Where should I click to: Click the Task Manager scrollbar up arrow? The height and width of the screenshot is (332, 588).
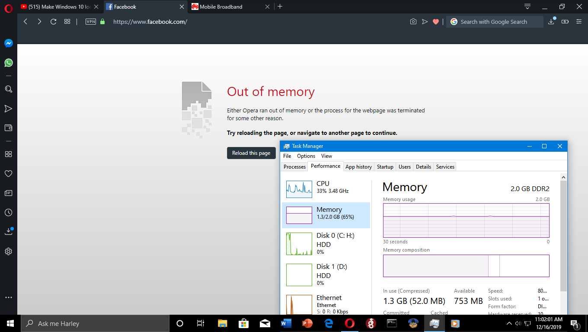[x=564, y=177]
